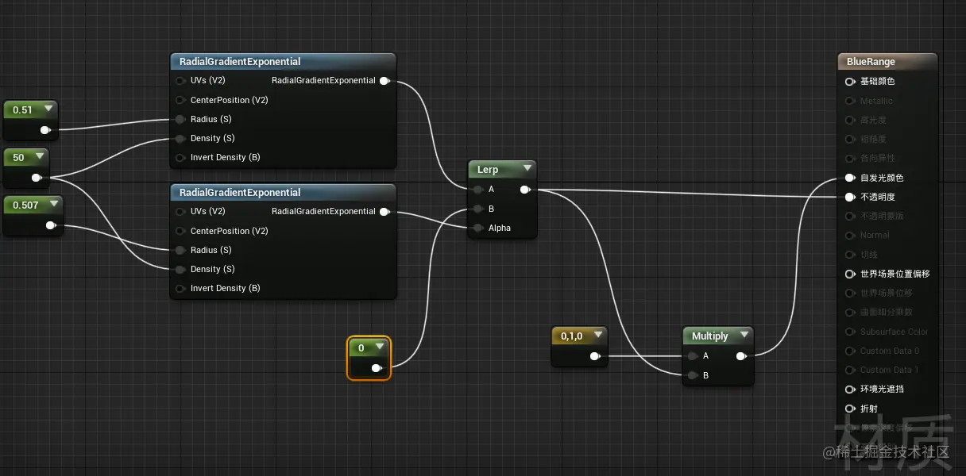Click Density (S) pin on gradient feeding Lerp Alpha
Viewport: 966px width, 476px height.
(x=180, y=269)
